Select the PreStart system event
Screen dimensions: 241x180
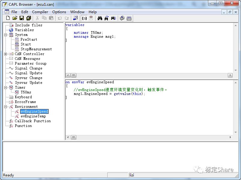29,40
